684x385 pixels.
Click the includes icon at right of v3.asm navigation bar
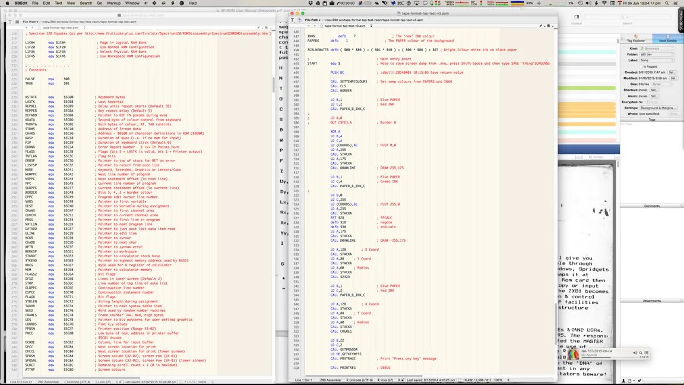[x=549, y=26]
